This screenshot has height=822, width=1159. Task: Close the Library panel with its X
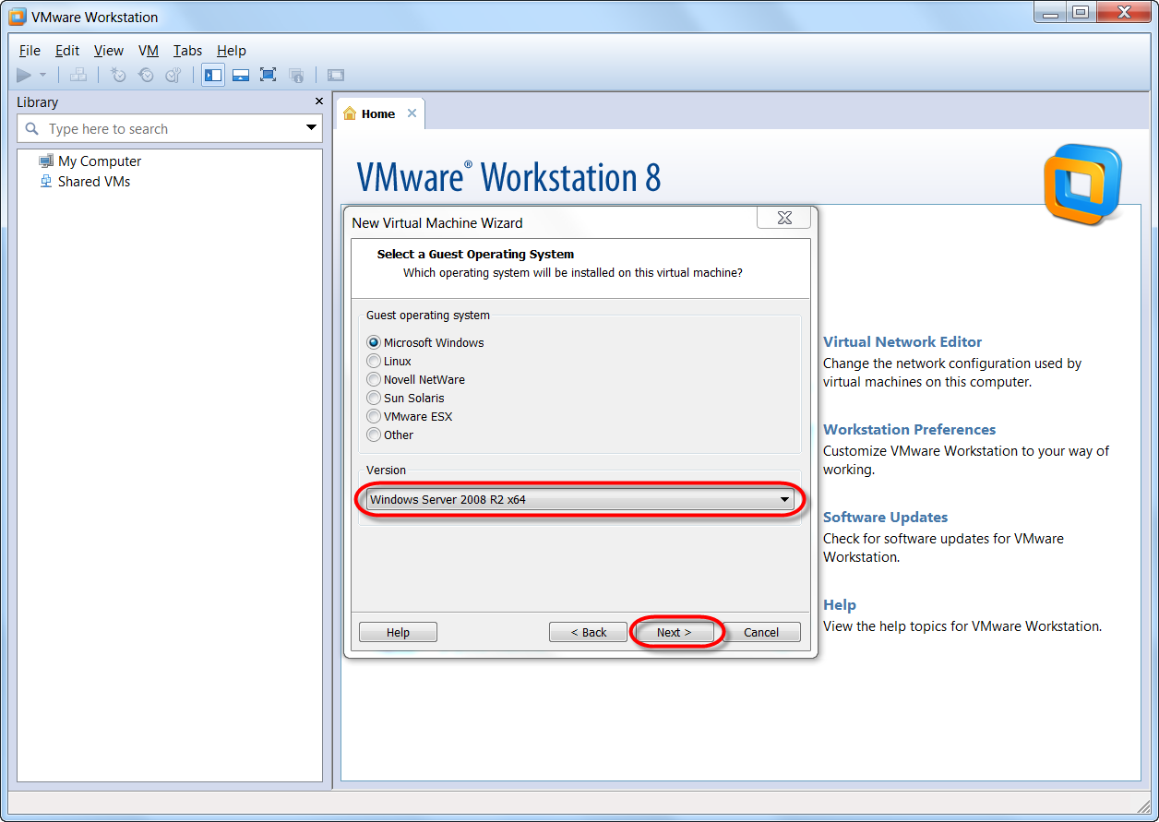point(319,101)
